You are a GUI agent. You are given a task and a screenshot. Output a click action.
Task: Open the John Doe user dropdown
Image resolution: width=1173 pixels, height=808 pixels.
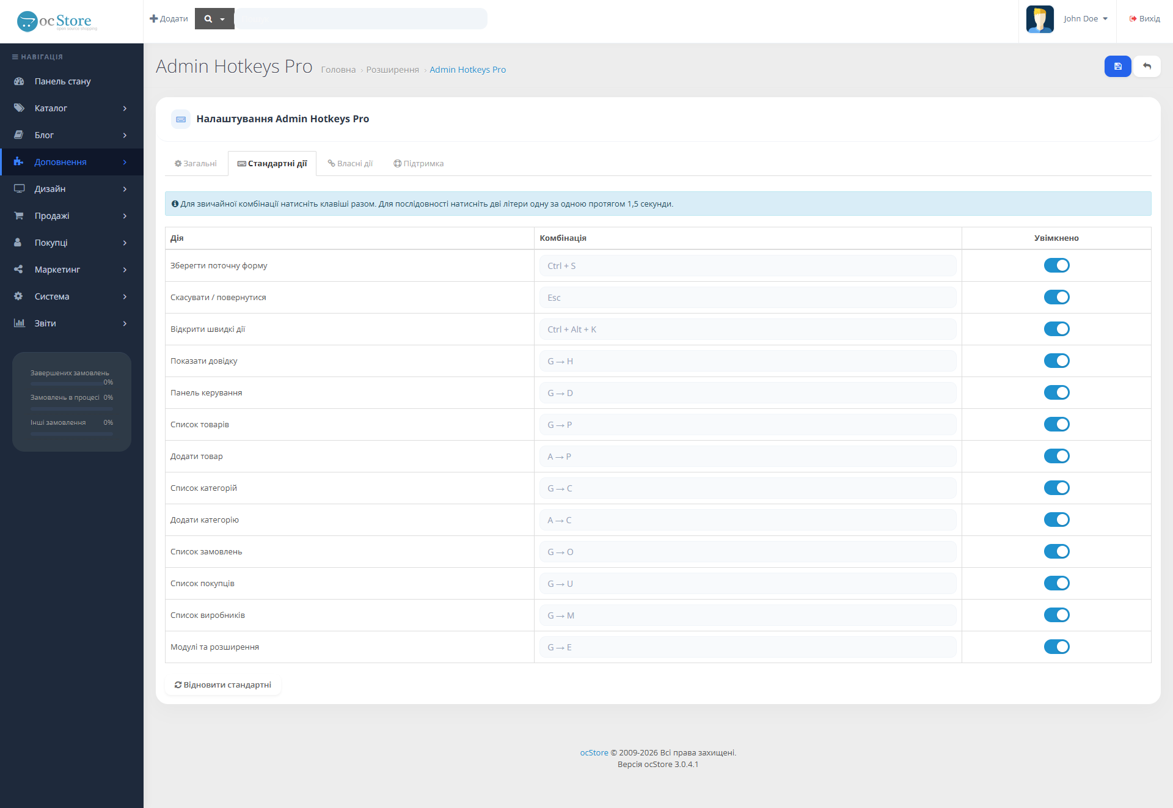[1086, 19]
